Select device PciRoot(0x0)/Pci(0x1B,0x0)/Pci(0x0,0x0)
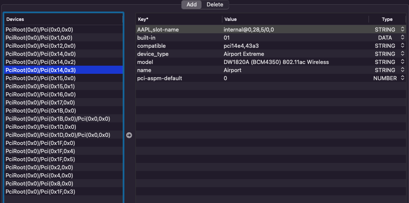The image size is (409, 203). pos(58,119)
